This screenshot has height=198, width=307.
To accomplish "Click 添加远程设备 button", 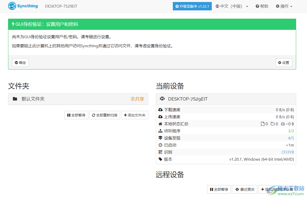I will click(x=277, y=189).
